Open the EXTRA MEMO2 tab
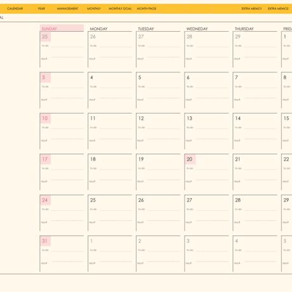The image size is (292, 292). point(278,9)
